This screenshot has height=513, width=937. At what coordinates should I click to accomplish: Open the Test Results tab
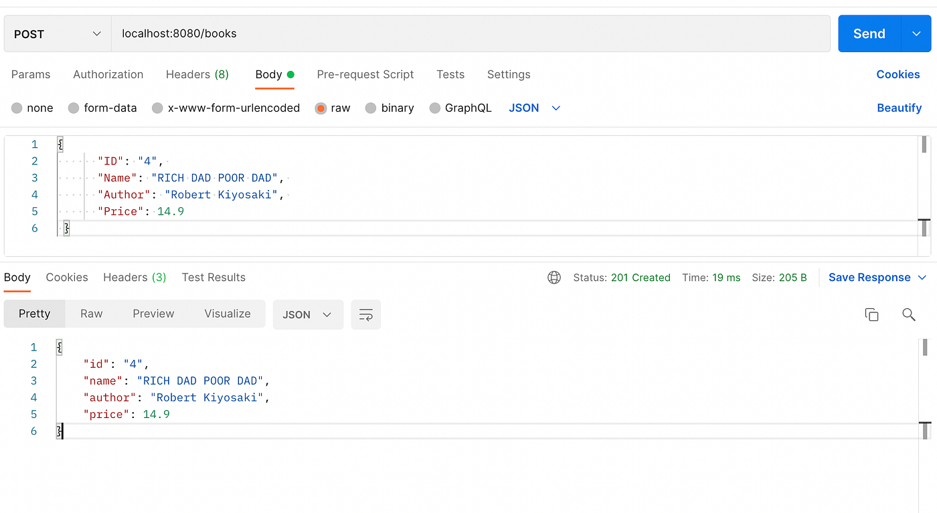[214, 278]
